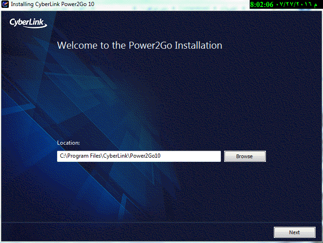Click the "Location:" label
Screen dimensions: 323x243
[69, 143]
